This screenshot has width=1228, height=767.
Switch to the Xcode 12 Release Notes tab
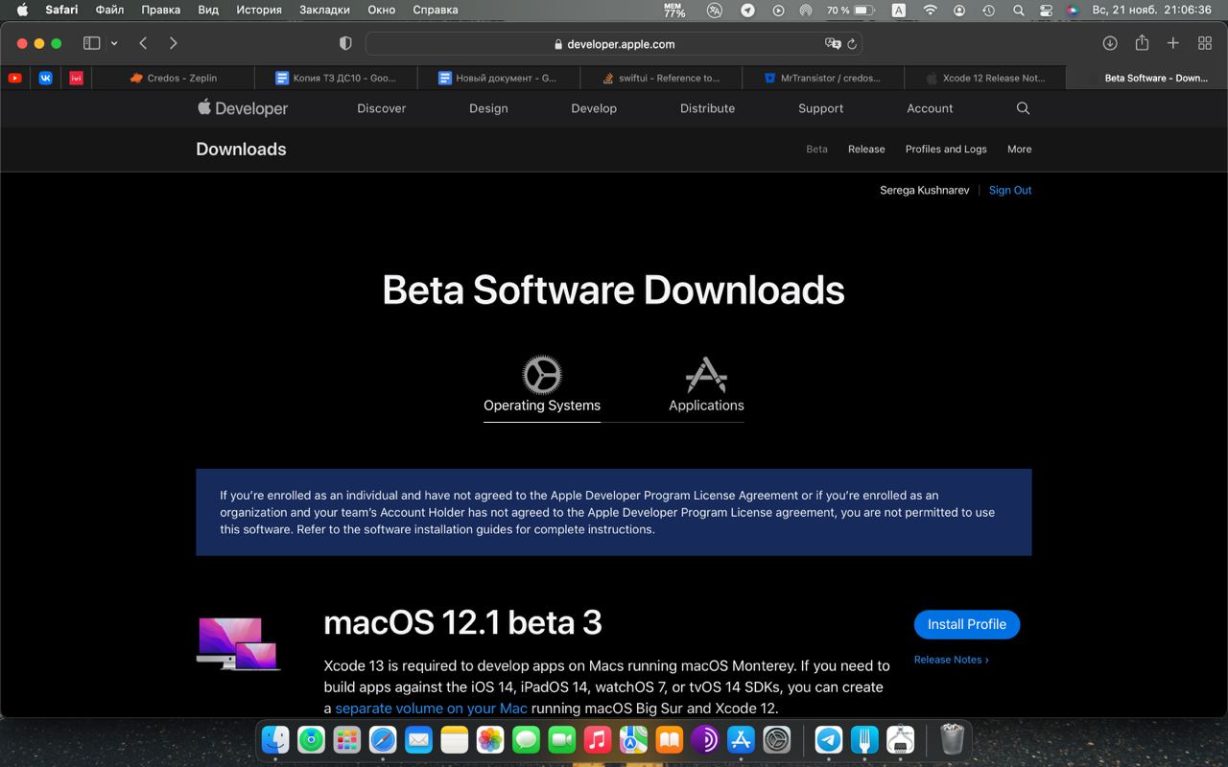(x=984, y=78)
